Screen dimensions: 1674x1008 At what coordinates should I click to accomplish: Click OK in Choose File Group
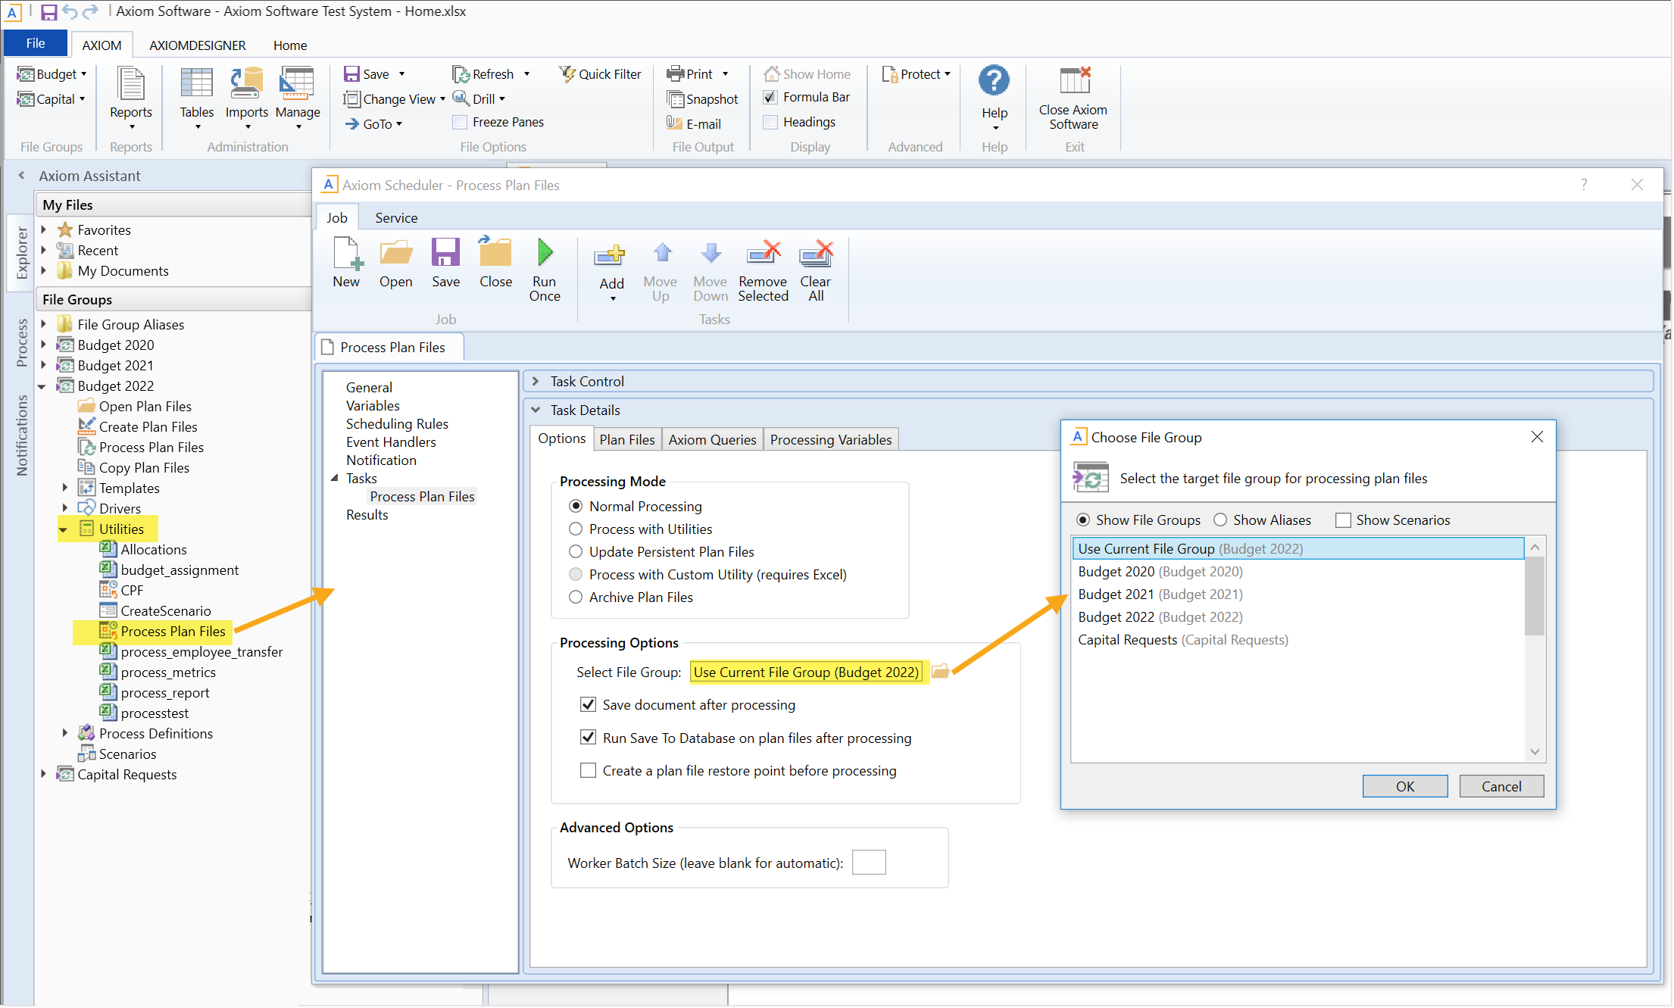click(1404, 786)
